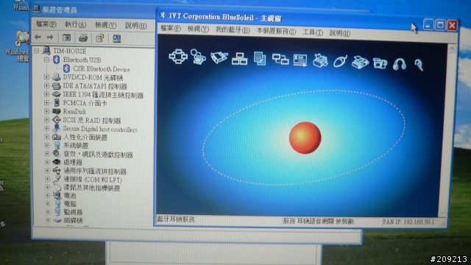The width and height of the screenshot is (471, 265).
Task: Open BlueSoleil 說明(H) menu
Action: [340, 32]
